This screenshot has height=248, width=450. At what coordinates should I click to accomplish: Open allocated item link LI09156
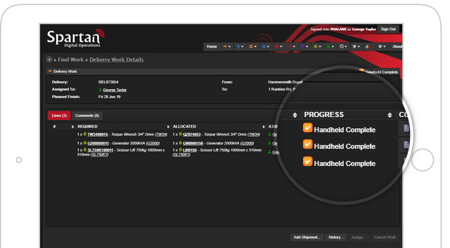[x=190, y=150]
